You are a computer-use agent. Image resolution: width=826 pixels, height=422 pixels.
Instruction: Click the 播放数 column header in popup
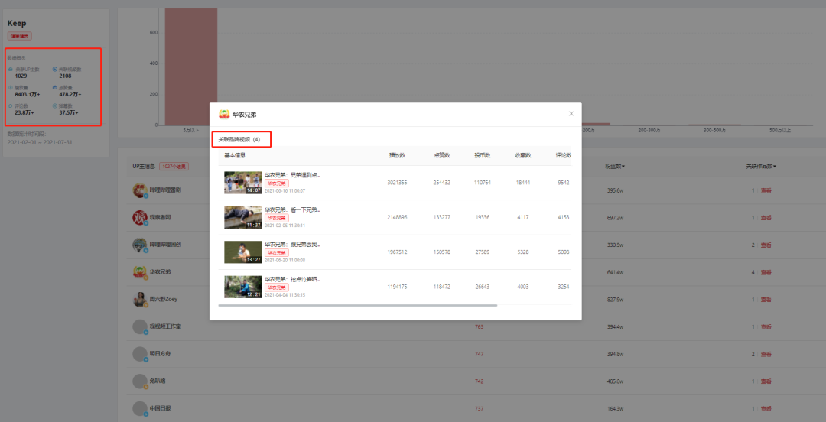coord(397,155)
